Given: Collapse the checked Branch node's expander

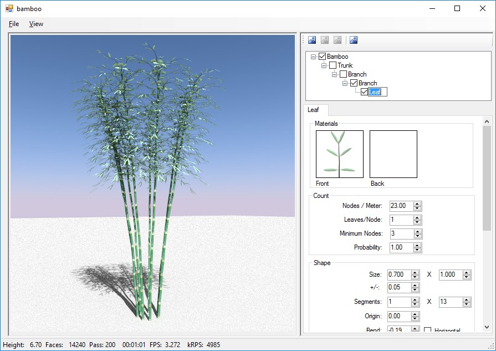Looking at the screenshot, I should point(345,83).
